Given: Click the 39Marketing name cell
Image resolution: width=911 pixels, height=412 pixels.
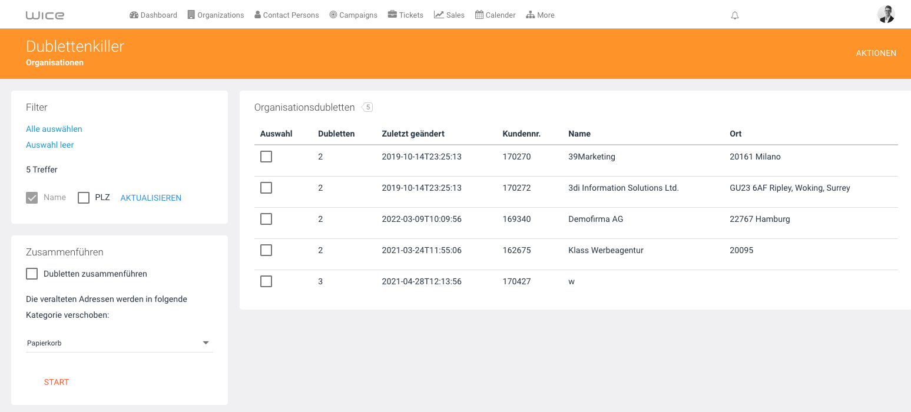Looking at the screenshot, I should (x=592, y=157).
